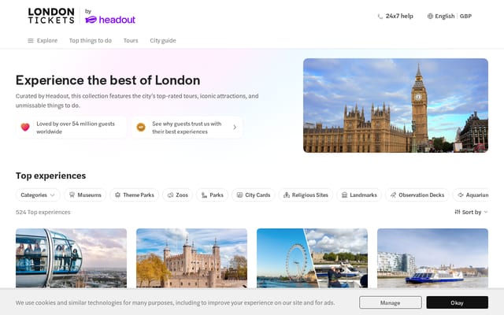Click the Museums filter icon
Image resolution: width=504 pixels, height=315 pixels.
72,195
